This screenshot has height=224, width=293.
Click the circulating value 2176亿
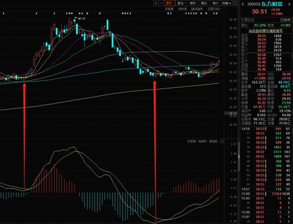285,123
